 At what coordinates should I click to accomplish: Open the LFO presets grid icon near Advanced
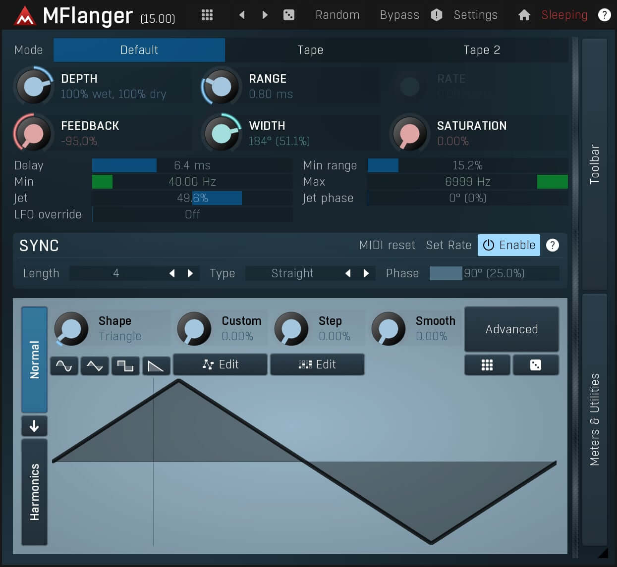487,365
